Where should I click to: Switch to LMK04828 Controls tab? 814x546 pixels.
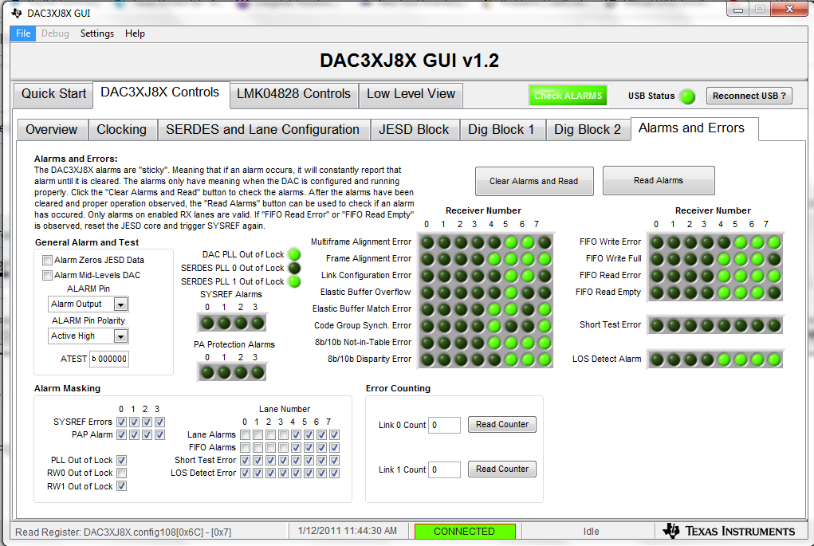pyautogui.click(x=294, y=94)
